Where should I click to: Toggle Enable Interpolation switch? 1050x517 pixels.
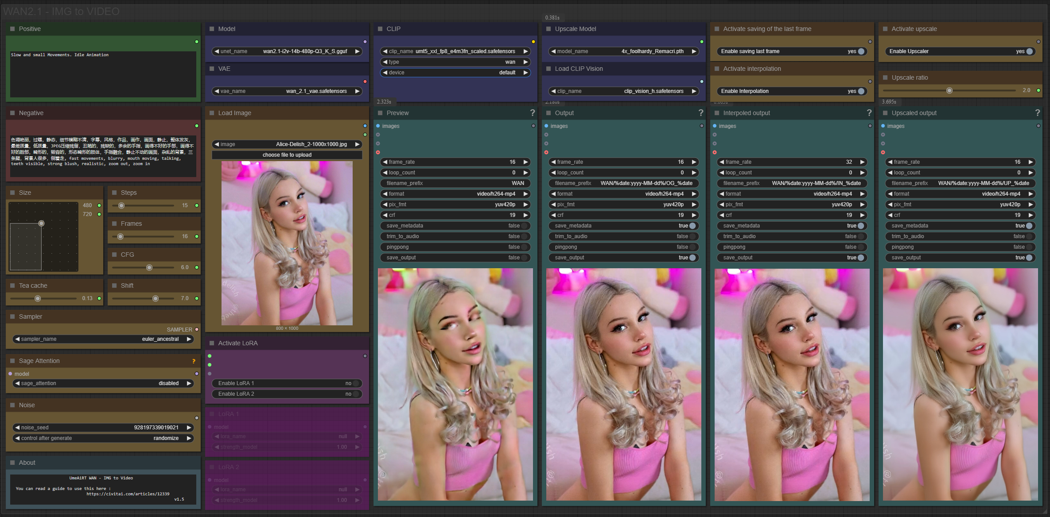[861, 91]
